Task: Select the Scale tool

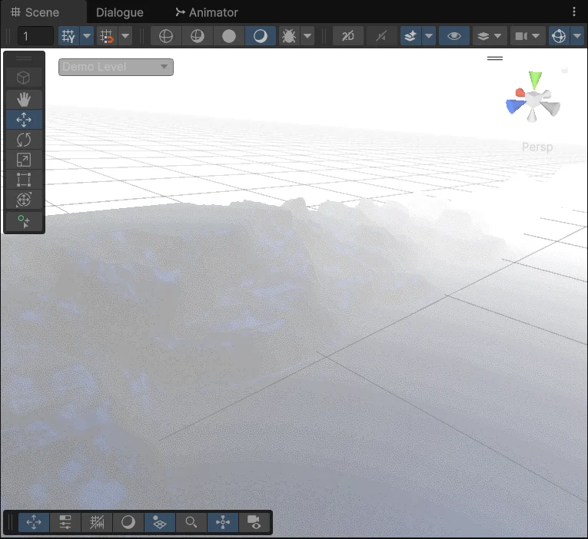Action: point(24,160)
